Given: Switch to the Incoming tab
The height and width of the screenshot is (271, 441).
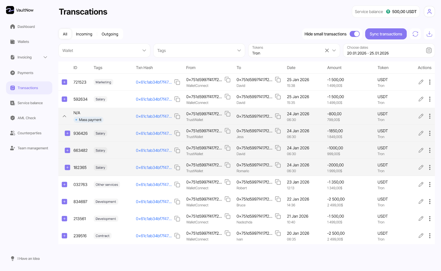Looking at the screenshot, I should pos(84,34).
